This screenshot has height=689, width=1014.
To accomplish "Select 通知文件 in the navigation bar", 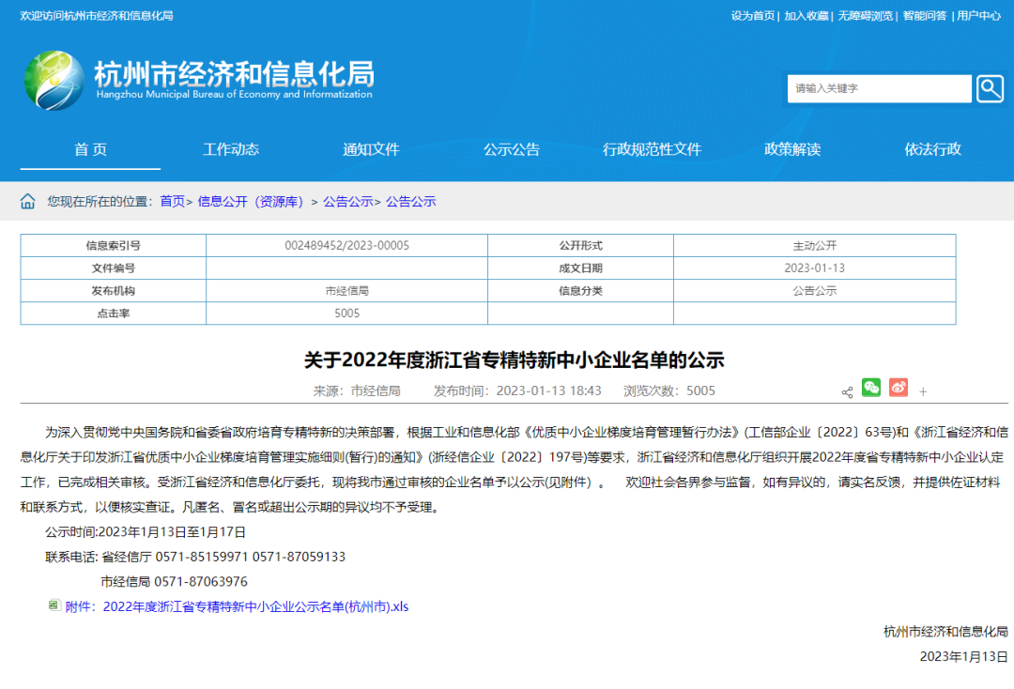I will [x=371, y=149].
